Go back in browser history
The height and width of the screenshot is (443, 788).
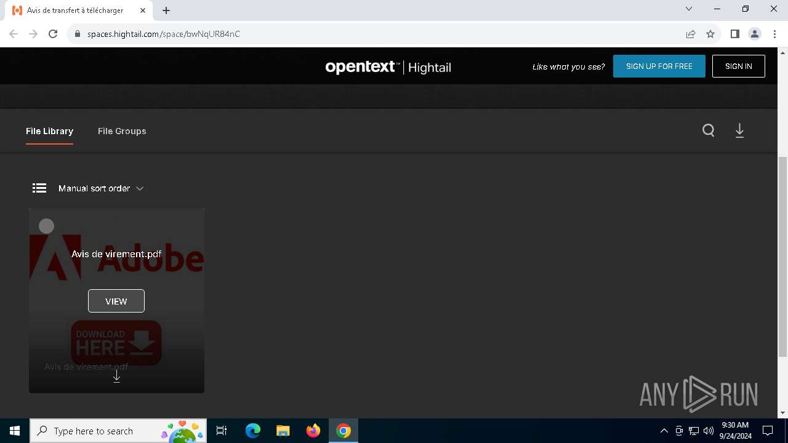point(14,34)
